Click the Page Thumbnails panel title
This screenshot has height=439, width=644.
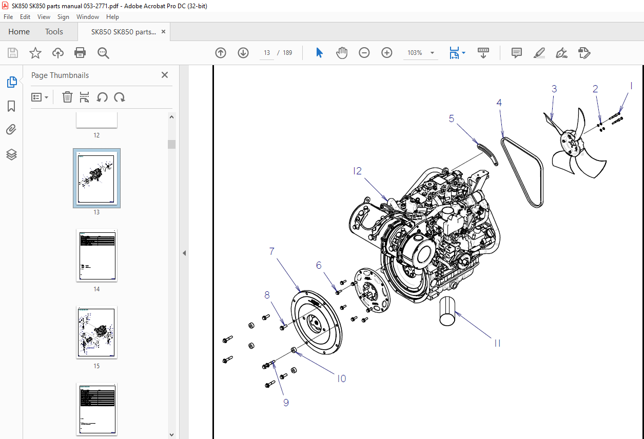point(60,75)
